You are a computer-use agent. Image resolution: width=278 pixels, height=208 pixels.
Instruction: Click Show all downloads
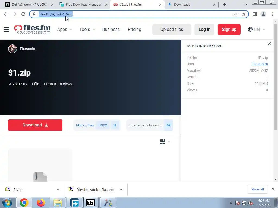click(x=257, y=189)
